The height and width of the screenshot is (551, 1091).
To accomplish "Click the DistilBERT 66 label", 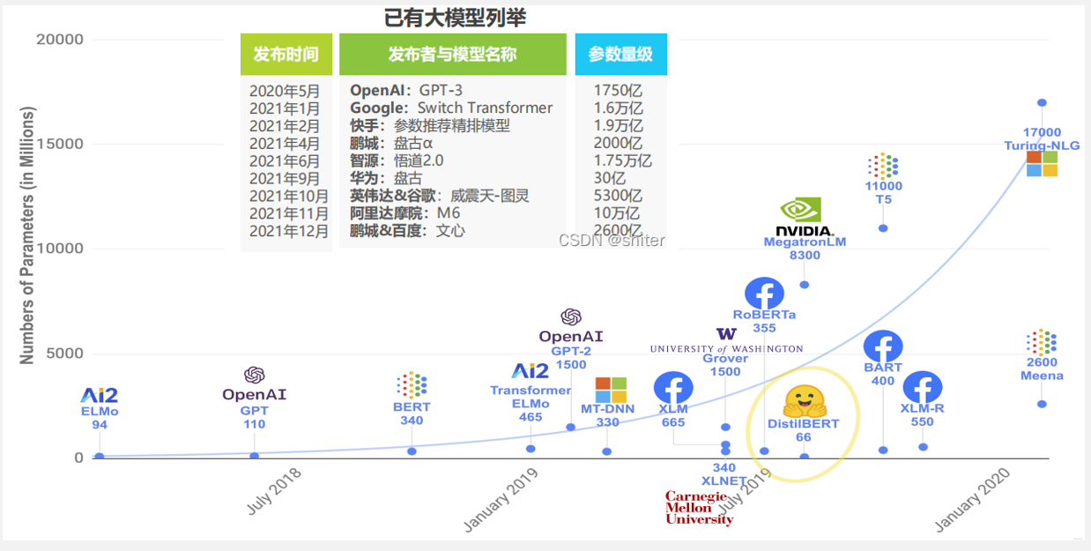I will [803, 430].
